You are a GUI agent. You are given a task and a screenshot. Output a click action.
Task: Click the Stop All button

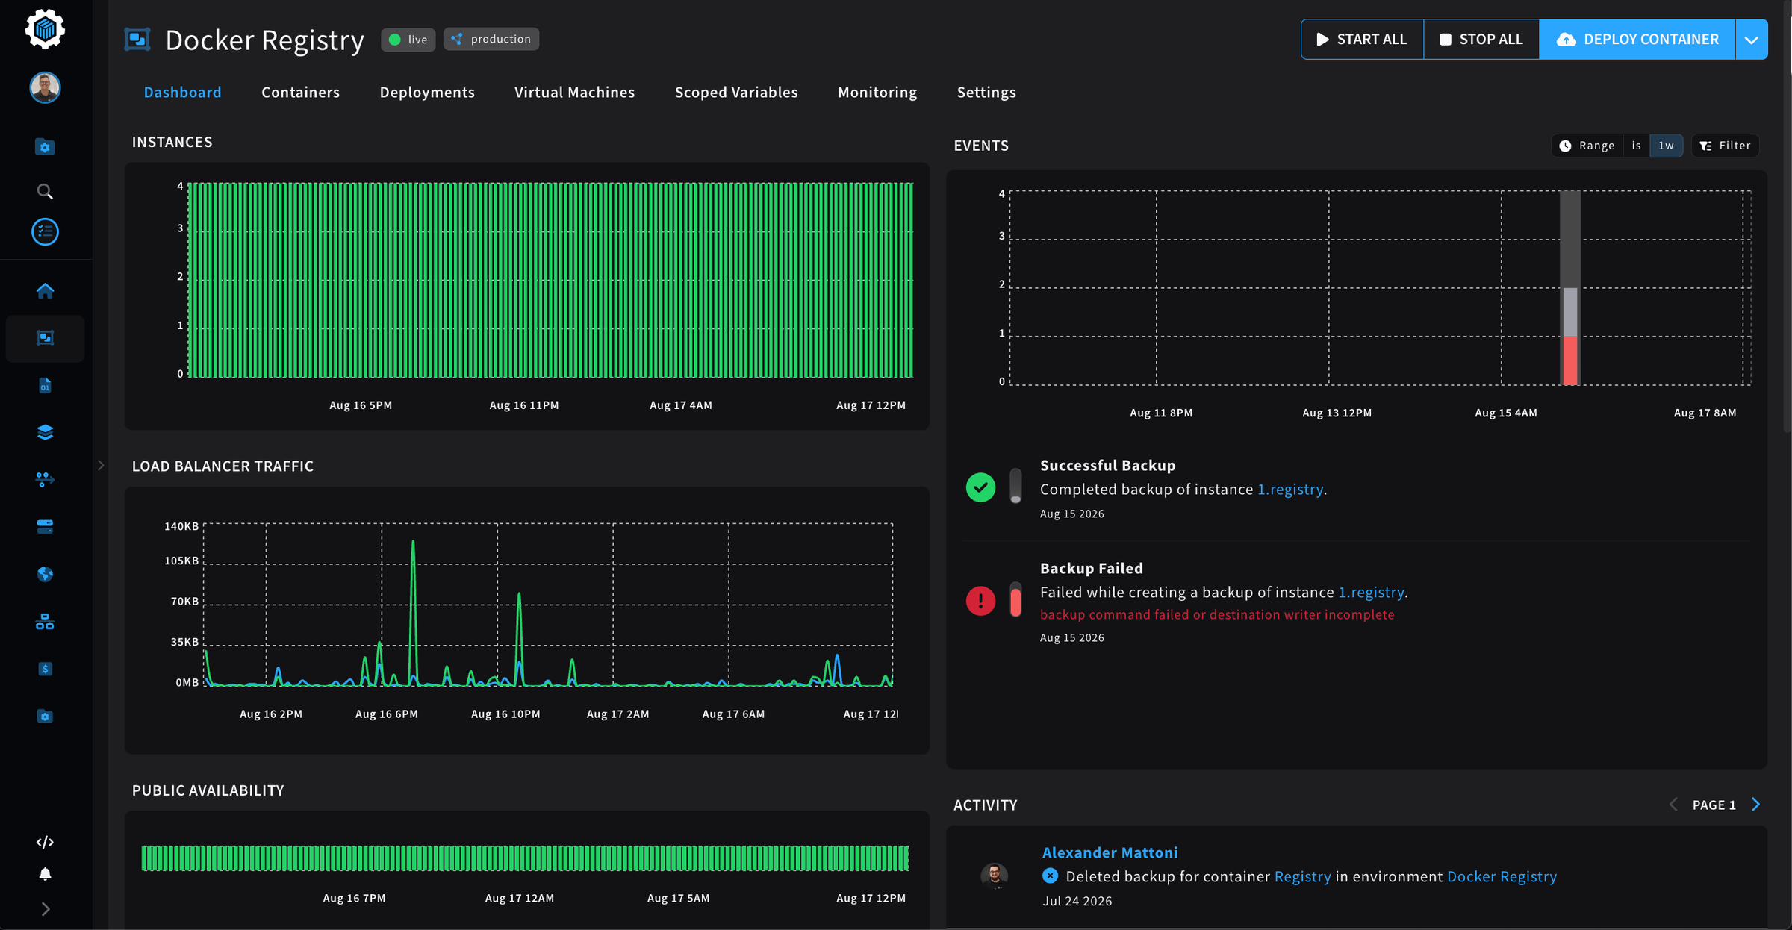[1481, 40]
